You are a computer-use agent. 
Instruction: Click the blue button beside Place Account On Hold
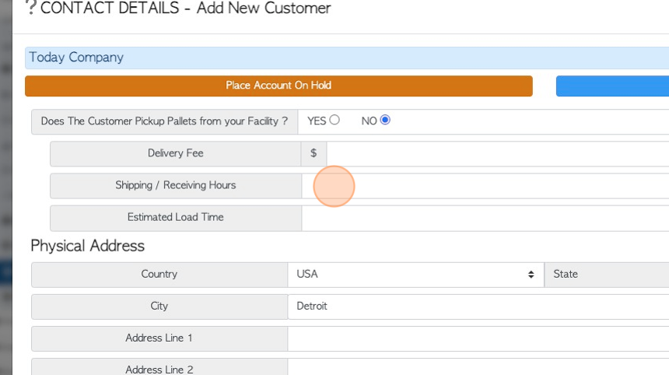pyautogui.click(x=612, y=86)
